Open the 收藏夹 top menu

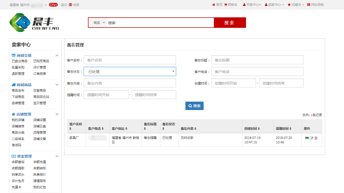click(x=296, y=5)
